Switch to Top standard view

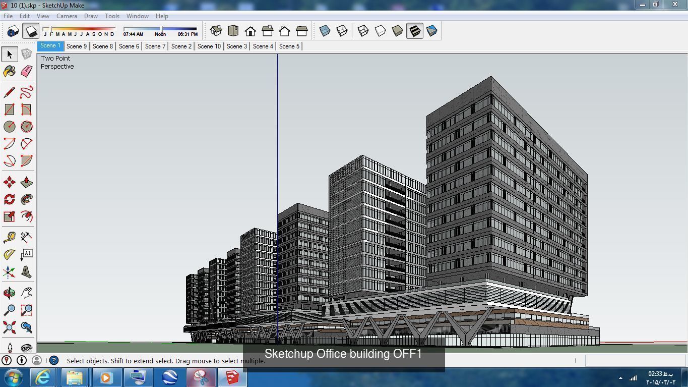233,31
